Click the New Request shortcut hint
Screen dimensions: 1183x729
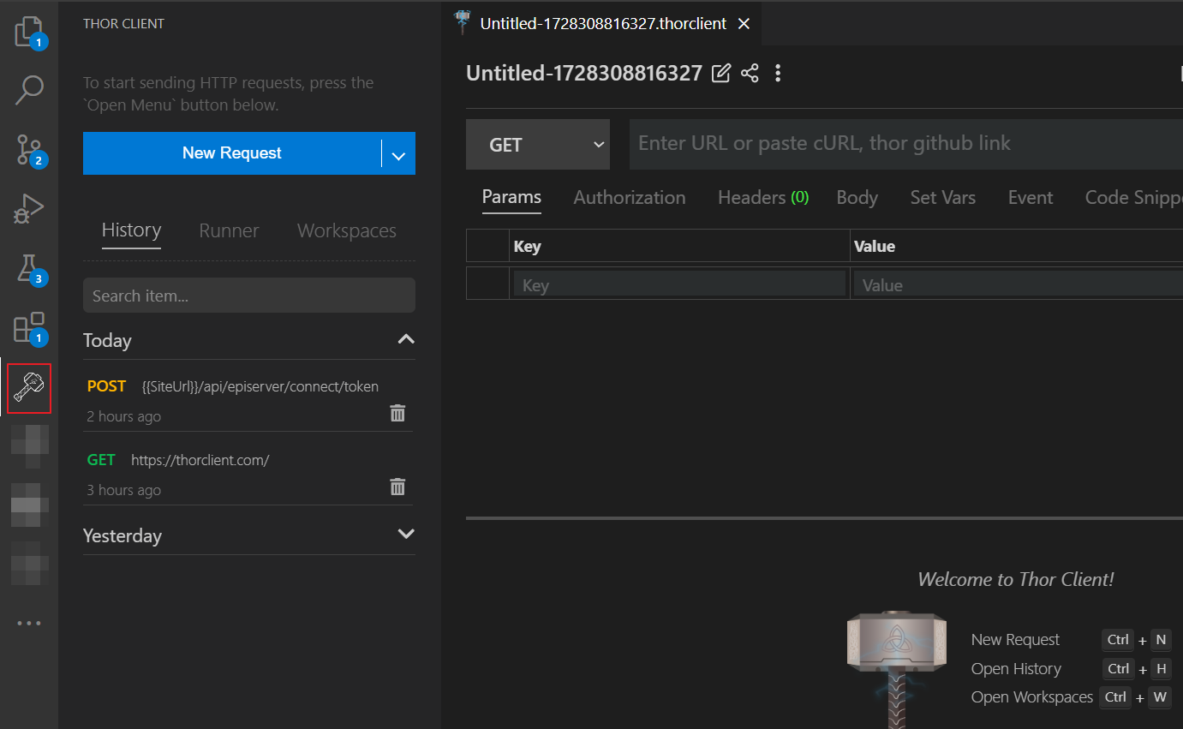click(x=1071, y=640)
